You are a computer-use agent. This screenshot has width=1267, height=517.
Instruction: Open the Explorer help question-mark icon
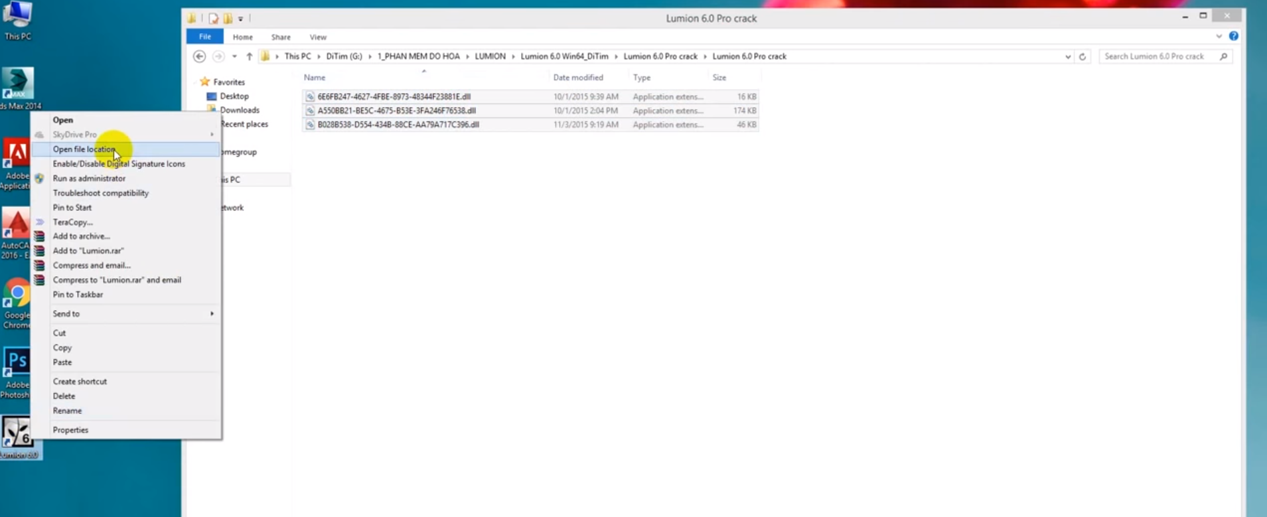point(1233,37)
